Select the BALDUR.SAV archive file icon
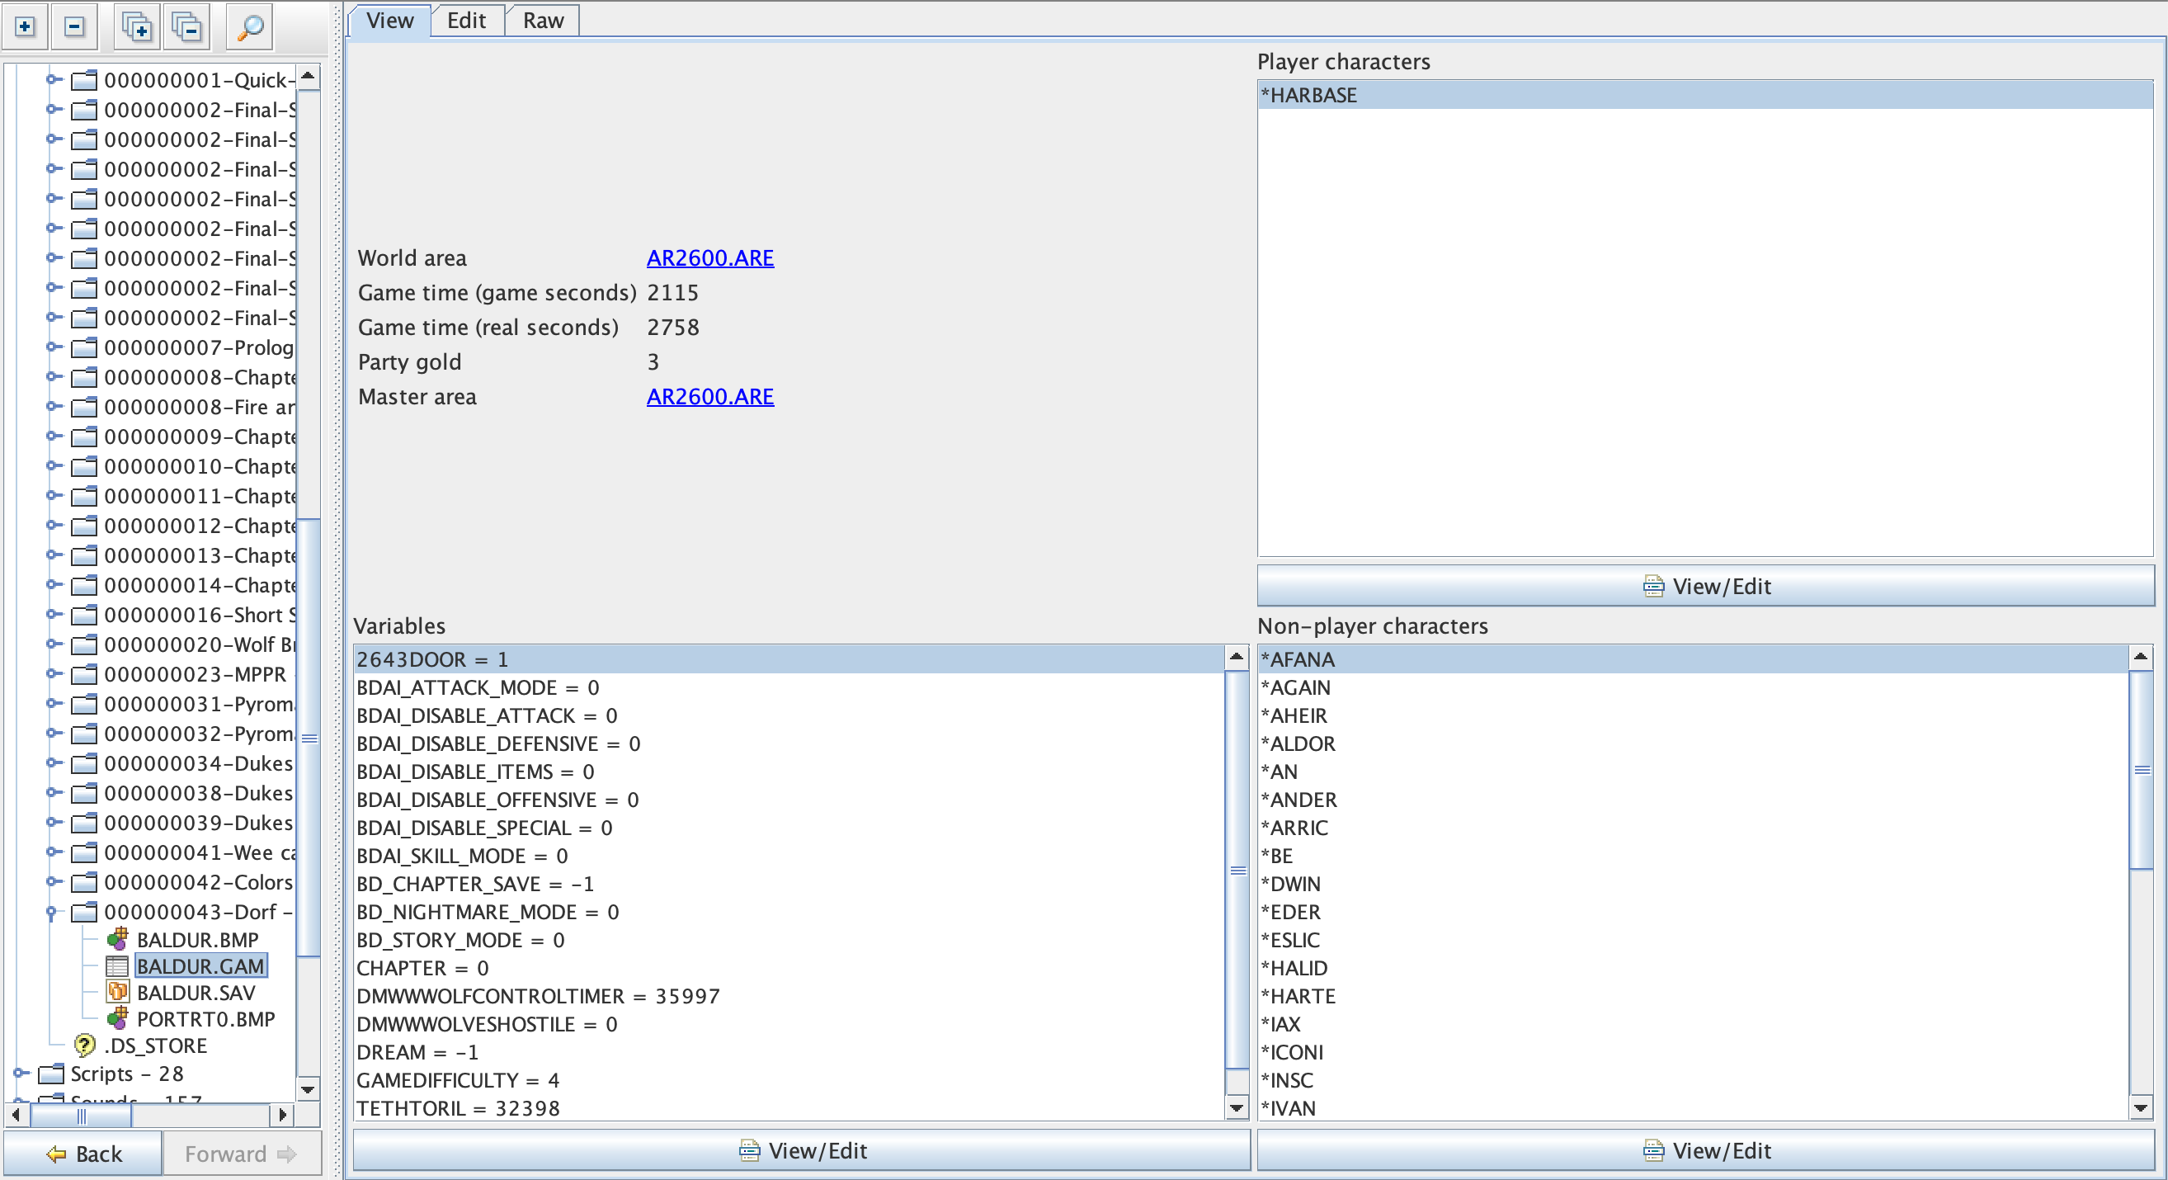This screenshot has width=2168, height=1180. [118, 993]
